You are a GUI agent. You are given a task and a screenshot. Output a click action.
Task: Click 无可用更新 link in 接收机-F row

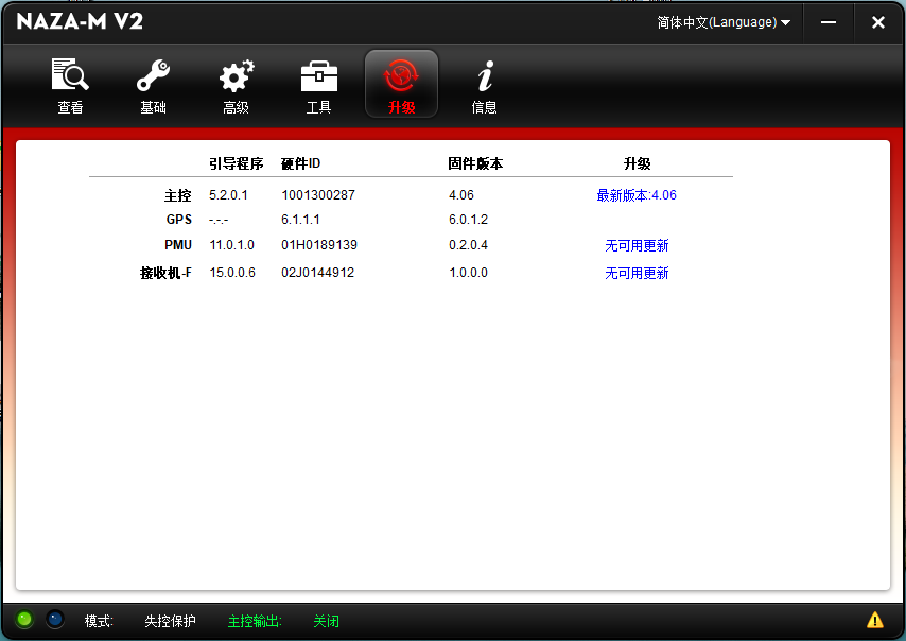[637, 273]
